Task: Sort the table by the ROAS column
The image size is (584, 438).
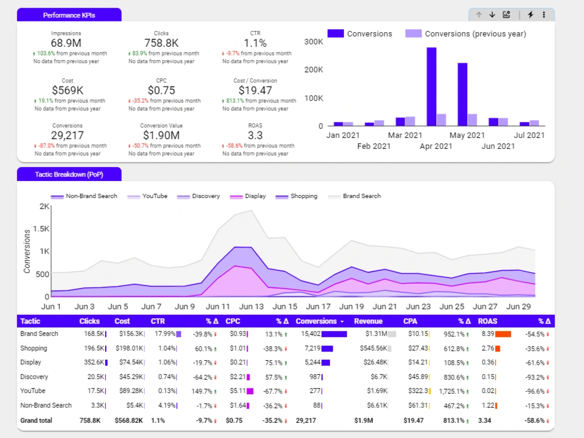Action: pos(488,321)
